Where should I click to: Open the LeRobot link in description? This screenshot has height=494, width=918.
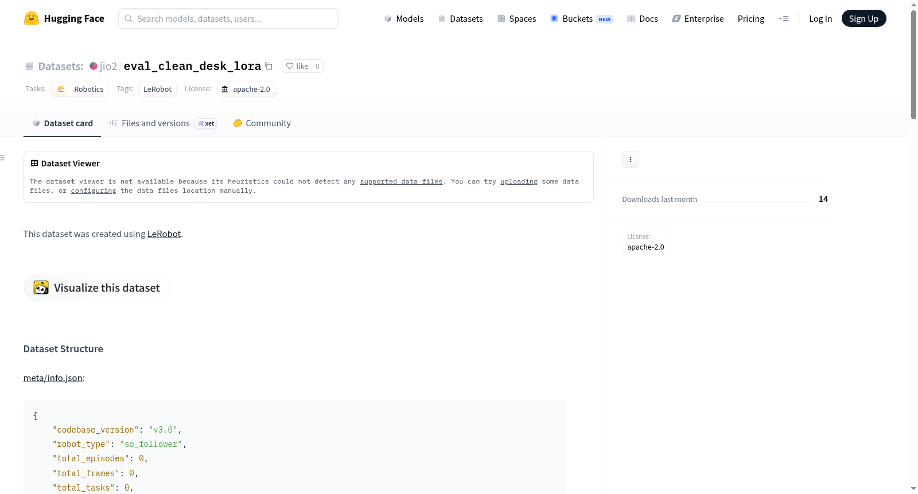coord(164,234)
